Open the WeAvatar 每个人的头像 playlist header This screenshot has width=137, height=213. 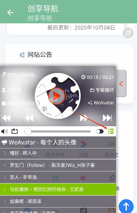tap(58, 142)
